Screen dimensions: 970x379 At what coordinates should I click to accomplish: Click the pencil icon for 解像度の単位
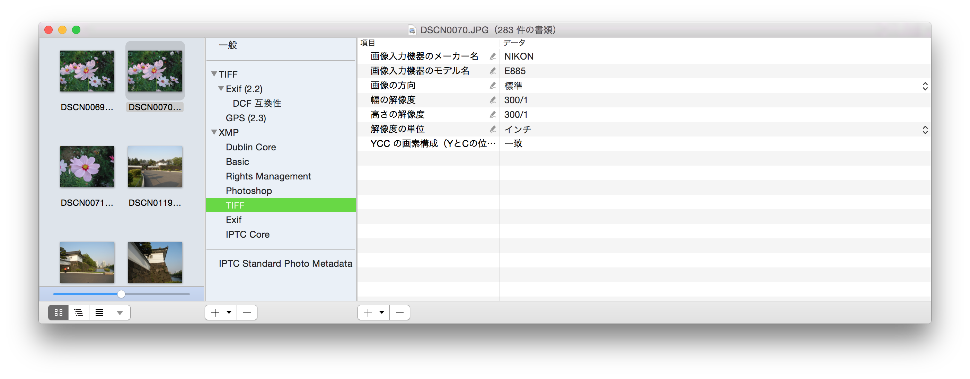pos(493,129)
